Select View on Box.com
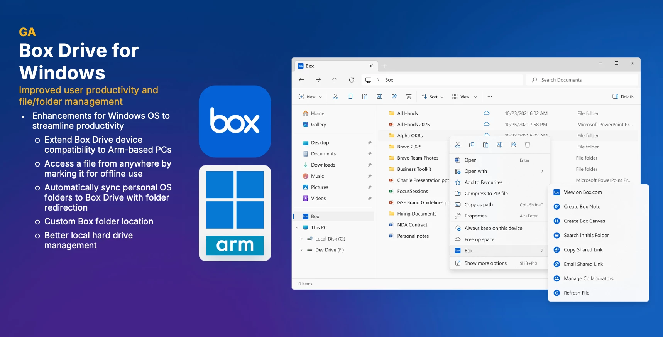This screenshot has height=337, width=663. pos(598,192)
